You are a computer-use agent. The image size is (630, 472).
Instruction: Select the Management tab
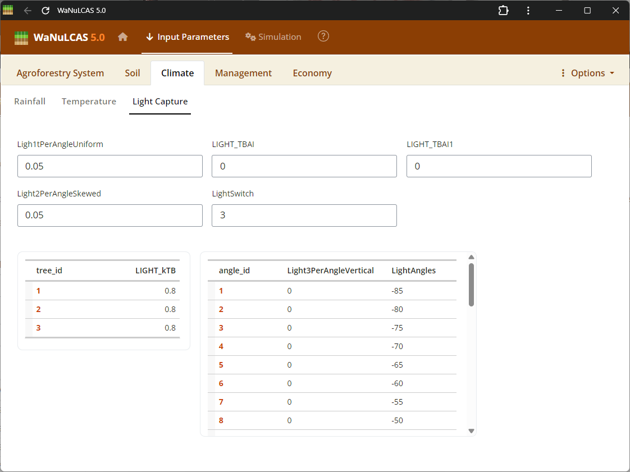pos(243,73)
